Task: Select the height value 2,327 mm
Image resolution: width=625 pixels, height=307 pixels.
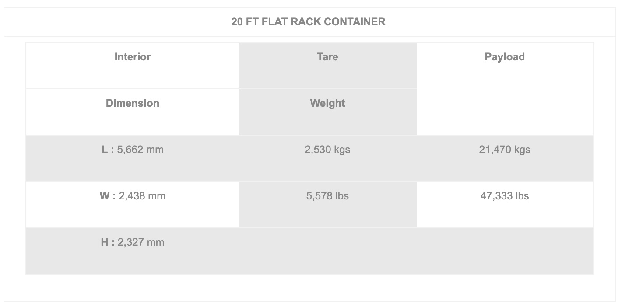Action: click(141, 242)
